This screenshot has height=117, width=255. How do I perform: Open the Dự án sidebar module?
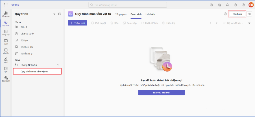(x=6, y=42)
